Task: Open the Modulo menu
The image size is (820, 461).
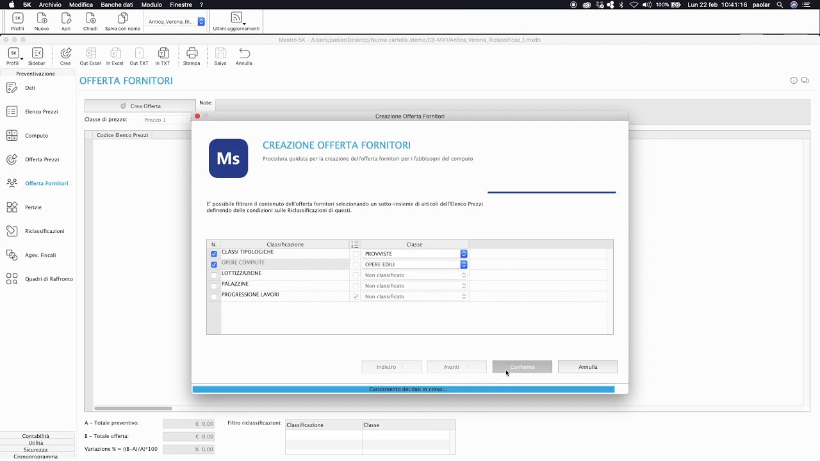Action: [152, 4]
